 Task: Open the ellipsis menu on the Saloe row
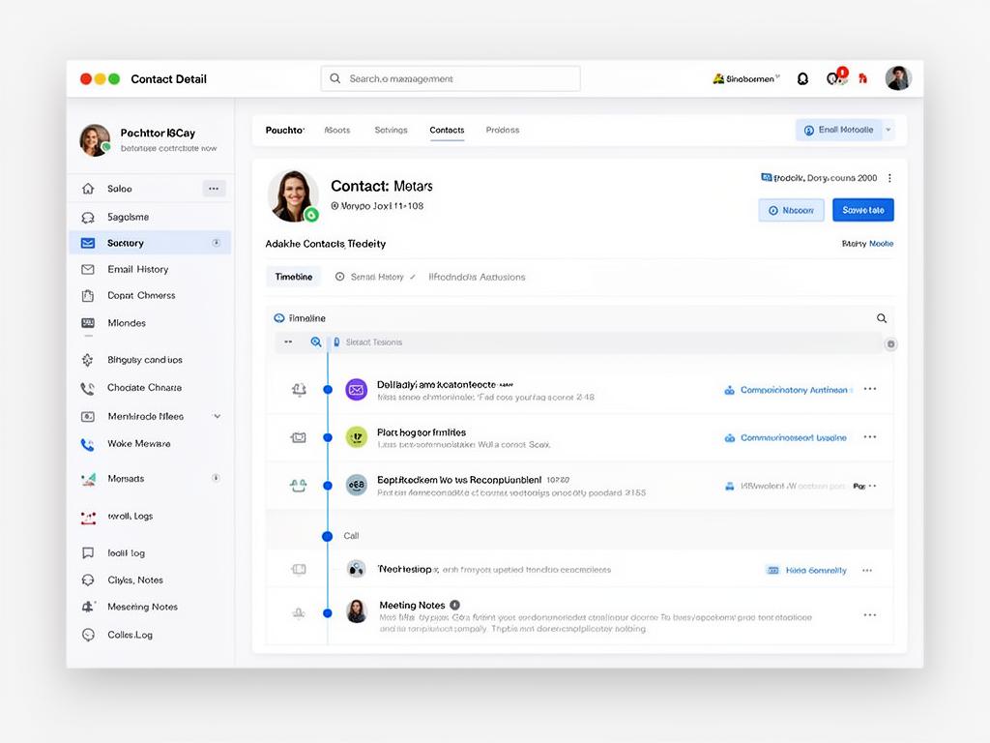point(213,189)
